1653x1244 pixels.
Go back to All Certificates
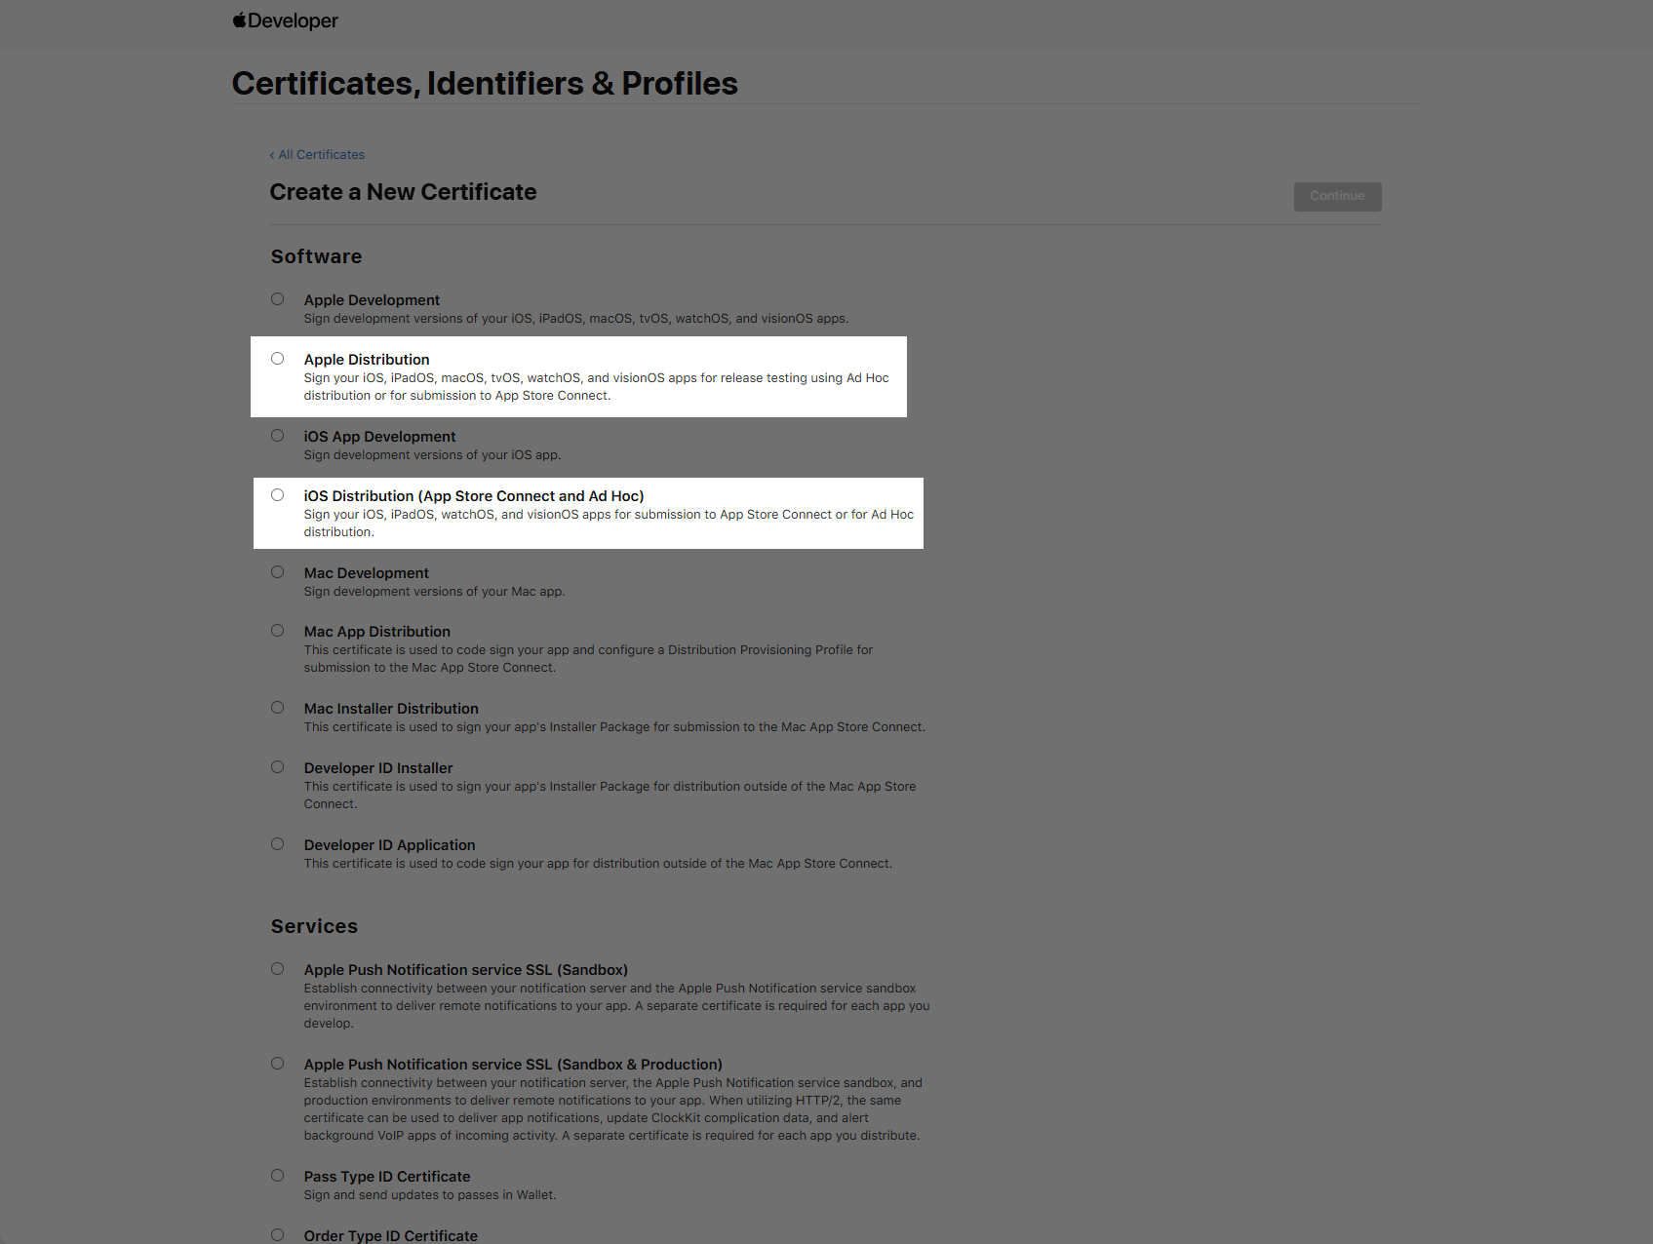[x=317, y=155]
